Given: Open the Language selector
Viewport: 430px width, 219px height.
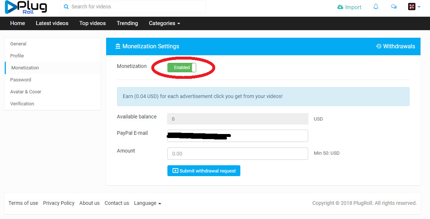Looking at the screenshot, I should tap(147, 203).
